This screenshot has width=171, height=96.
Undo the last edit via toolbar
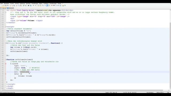coord(24,5)
